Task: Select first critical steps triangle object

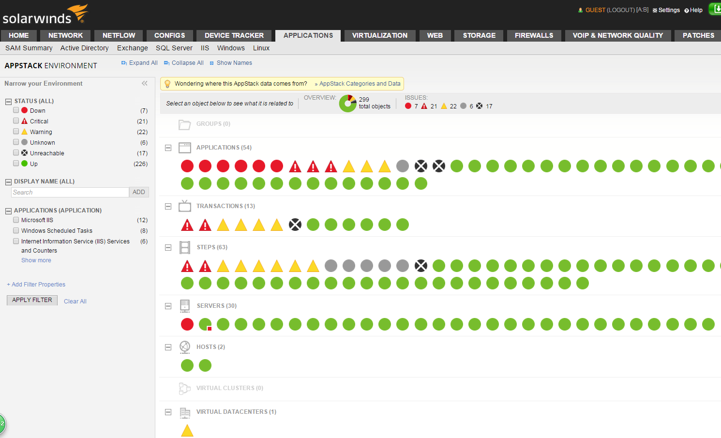Action: pyautogui.click(x=187, y=266)
